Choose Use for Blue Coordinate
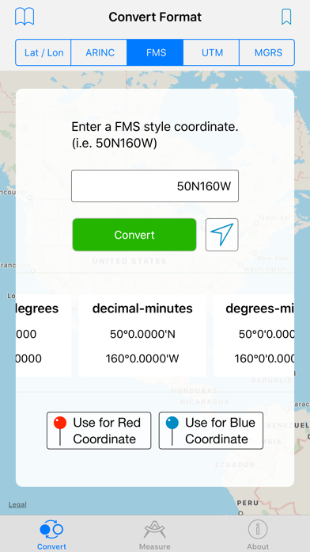Viewport: 310px width, 552px height. click(211, 431)
